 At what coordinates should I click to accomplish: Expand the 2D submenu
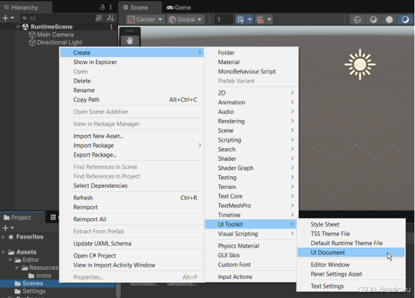(251, 93)
